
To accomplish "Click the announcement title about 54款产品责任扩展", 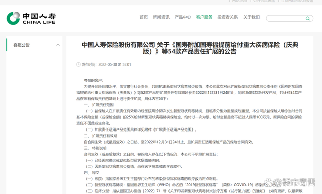I will (190, 48).
